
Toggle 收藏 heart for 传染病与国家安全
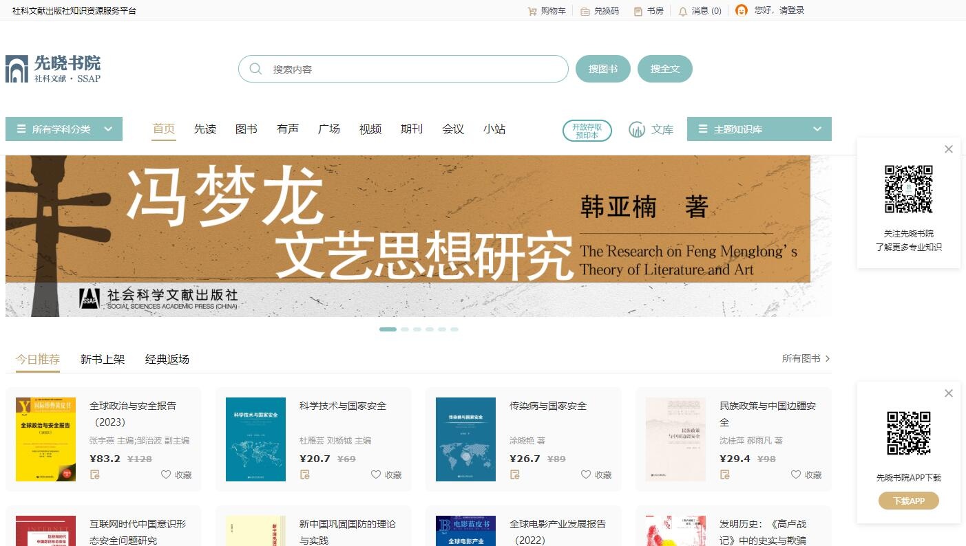click(x=586, y=474)
